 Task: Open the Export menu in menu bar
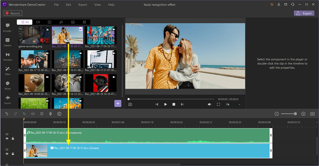pos(83,4)
